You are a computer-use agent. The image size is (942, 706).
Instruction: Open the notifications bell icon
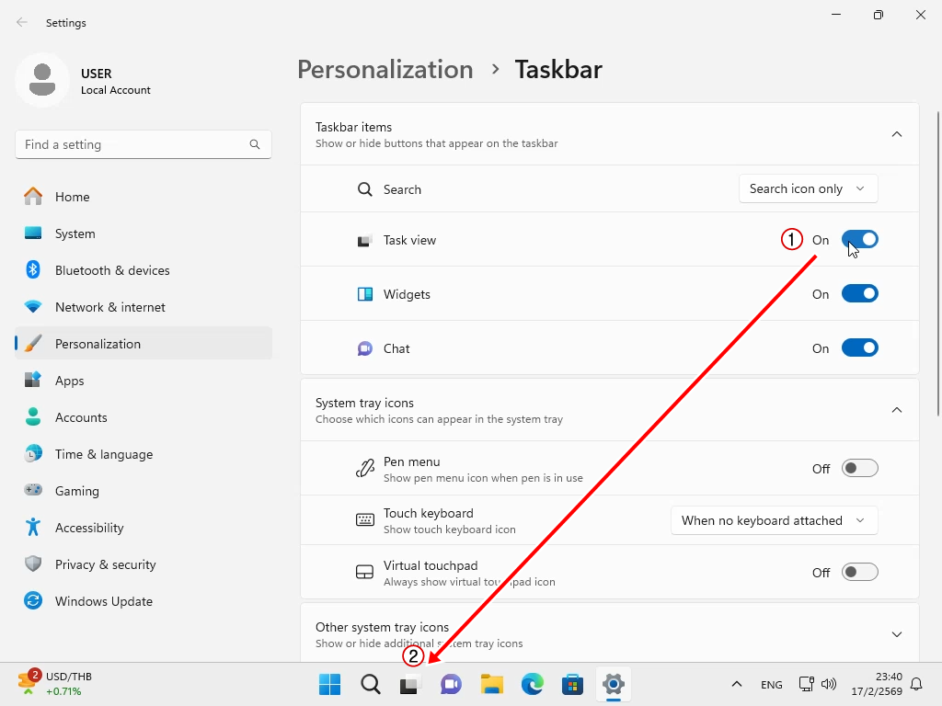coord(916,684)
